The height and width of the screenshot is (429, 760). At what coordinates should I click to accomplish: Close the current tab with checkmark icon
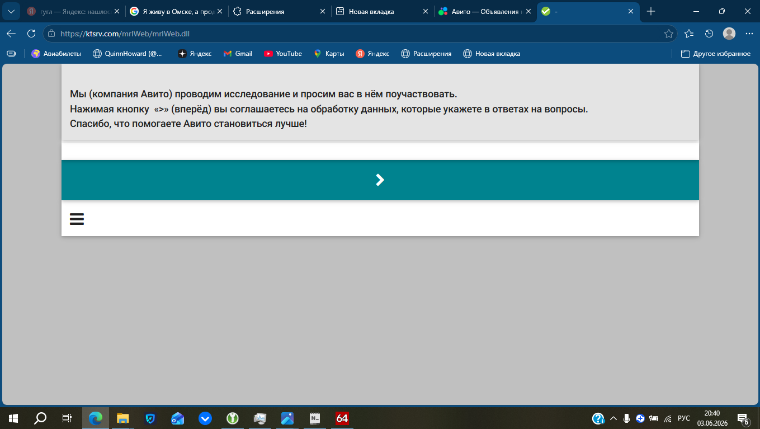point(631,11)
